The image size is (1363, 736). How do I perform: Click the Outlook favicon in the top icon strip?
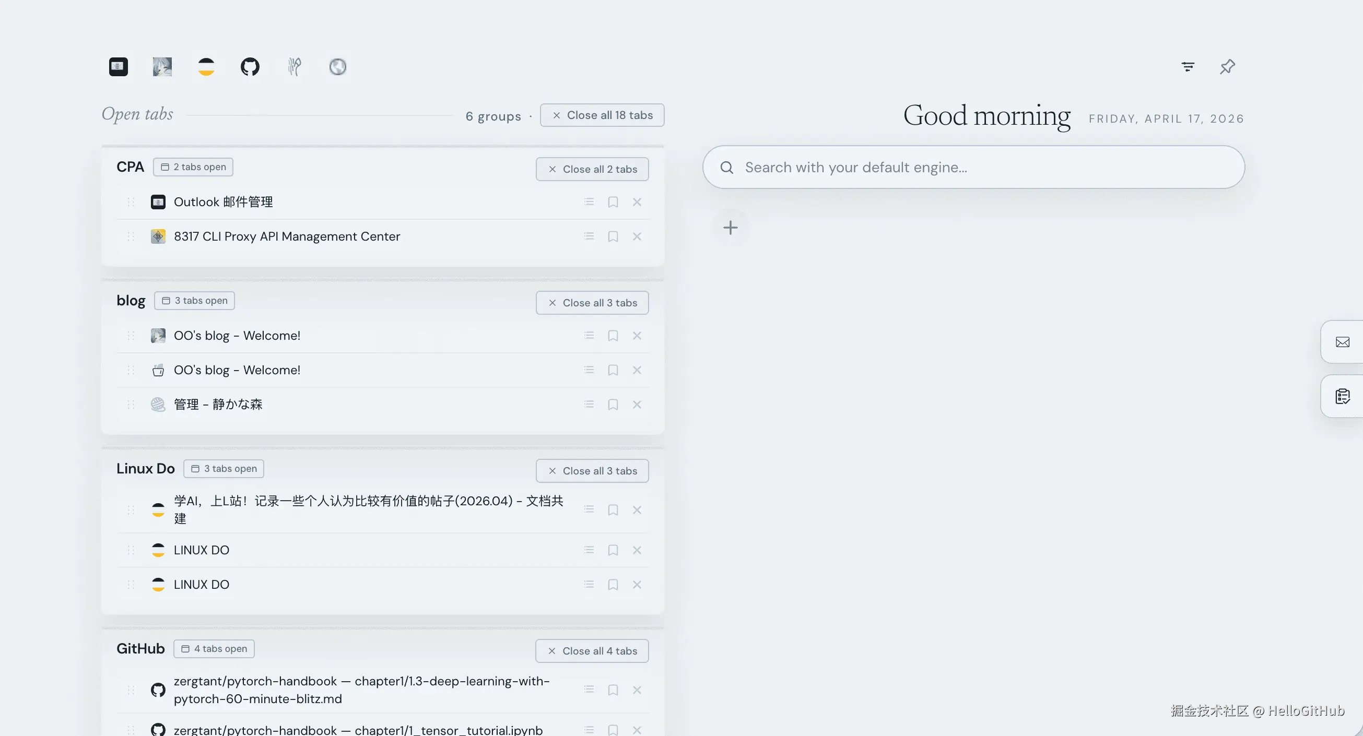point(119,67)
